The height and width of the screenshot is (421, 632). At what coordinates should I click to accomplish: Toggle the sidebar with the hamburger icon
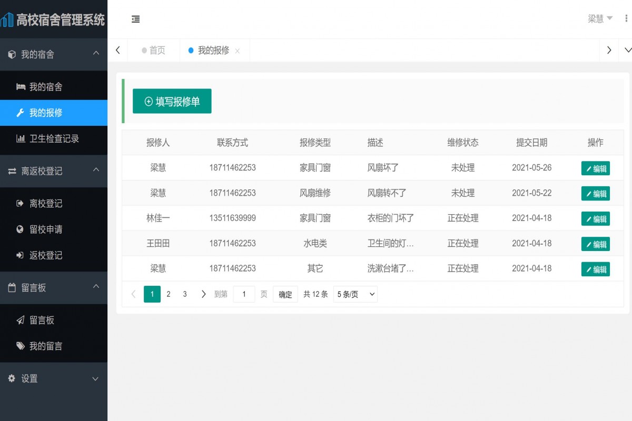pyautogui.click(x=135, y=19)
